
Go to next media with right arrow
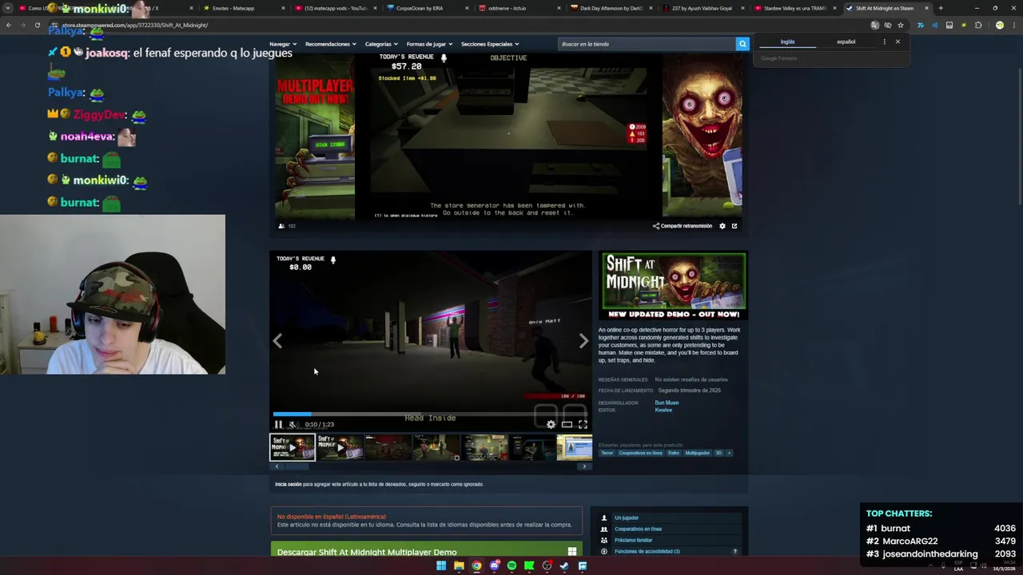[x=583, y=341]
